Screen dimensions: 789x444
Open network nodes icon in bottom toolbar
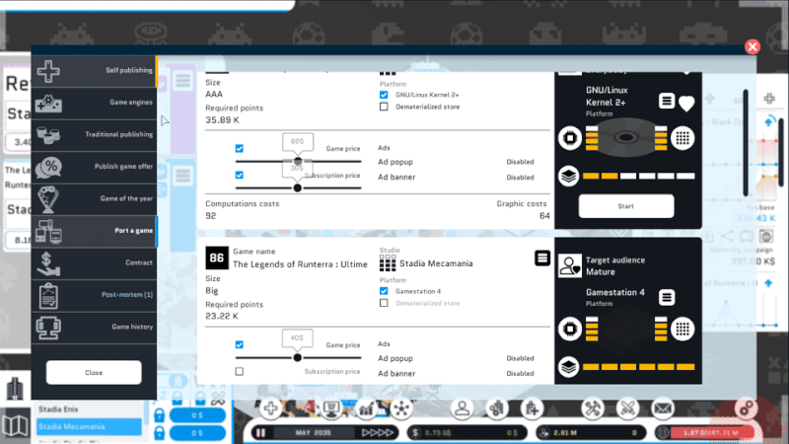(x=401, y=408)
